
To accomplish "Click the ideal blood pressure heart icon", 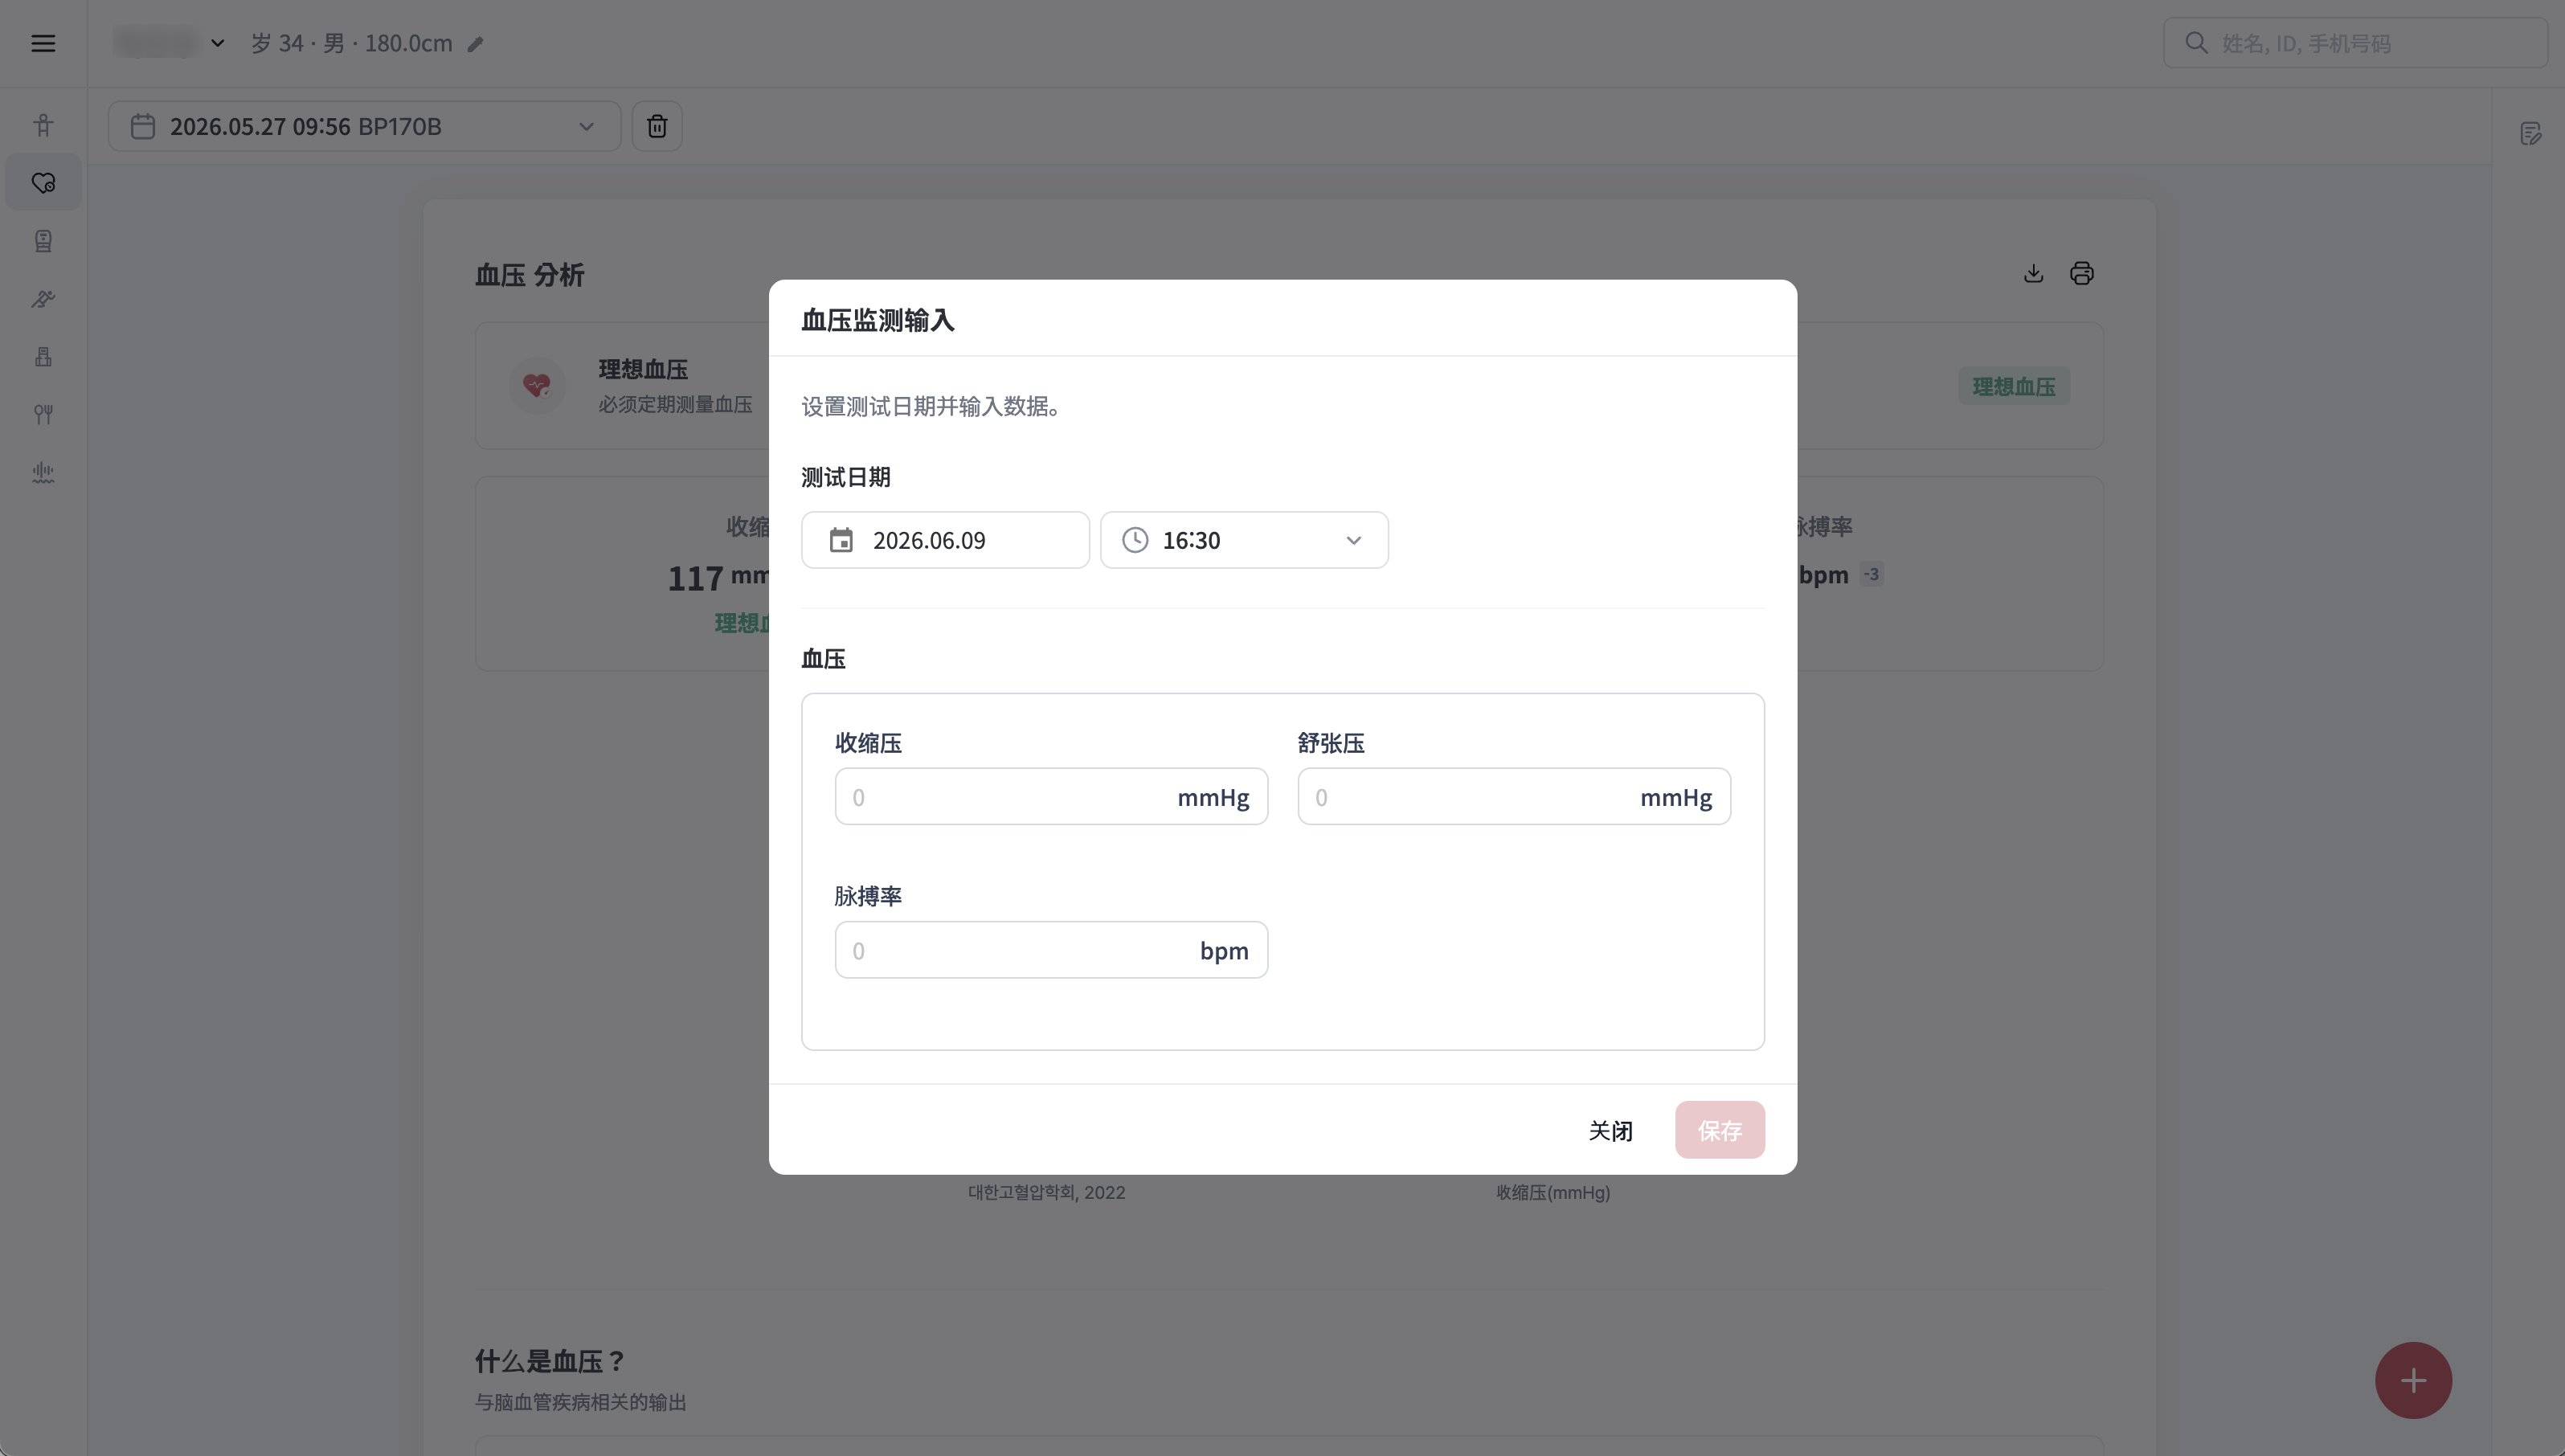I will tap(537, 385).
